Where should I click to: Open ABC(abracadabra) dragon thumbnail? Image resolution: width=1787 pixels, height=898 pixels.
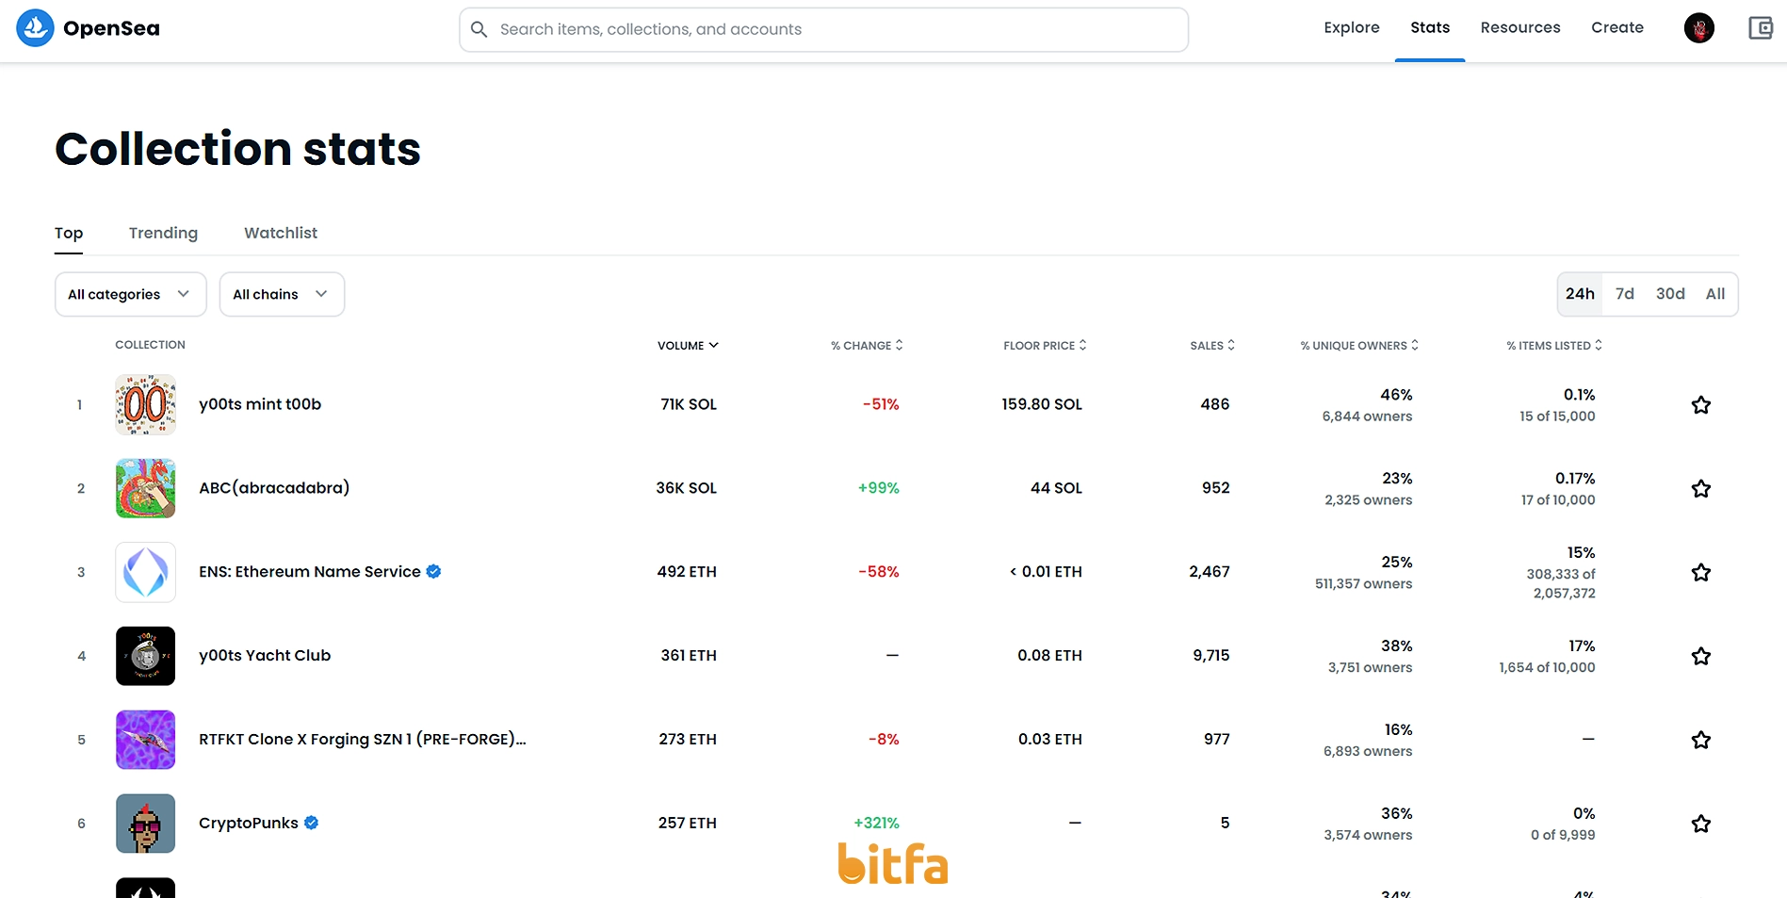[145, 488]
